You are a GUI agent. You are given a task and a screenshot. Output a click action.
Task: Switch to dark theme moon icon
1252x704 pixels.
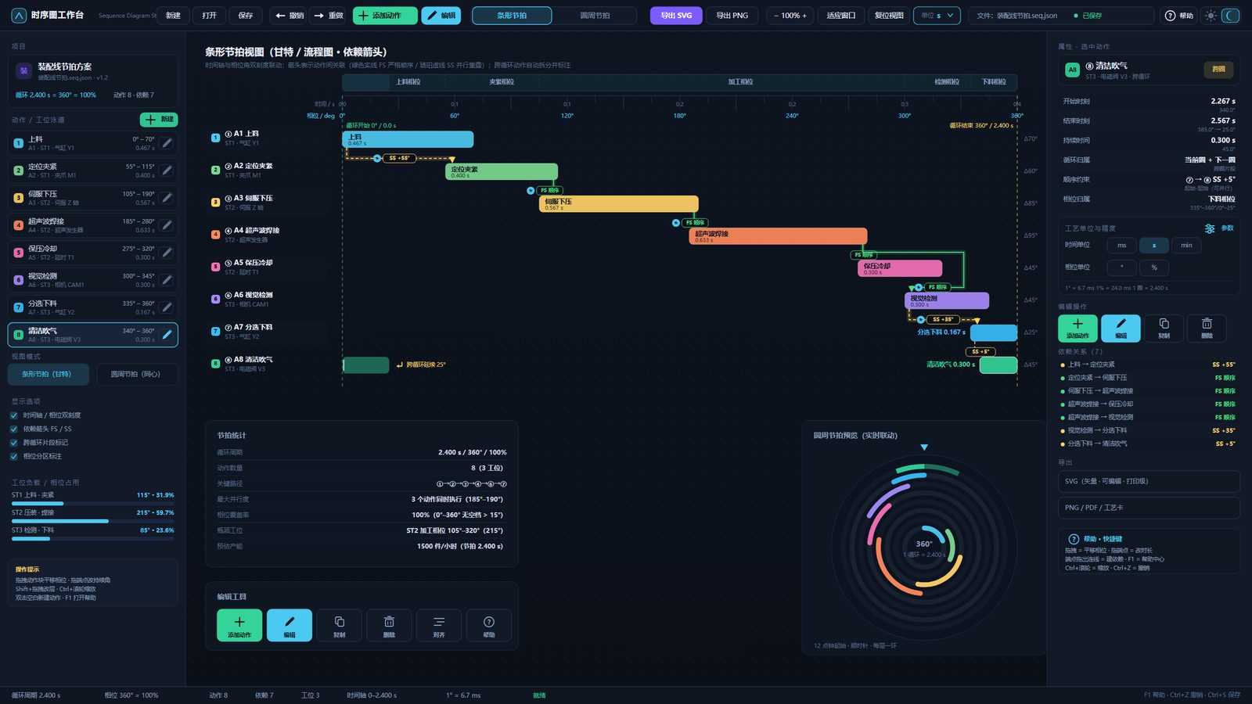pyautogui.click(x=1231, y=16)
